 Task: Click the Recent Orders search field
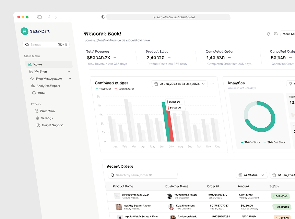(143, 175)
